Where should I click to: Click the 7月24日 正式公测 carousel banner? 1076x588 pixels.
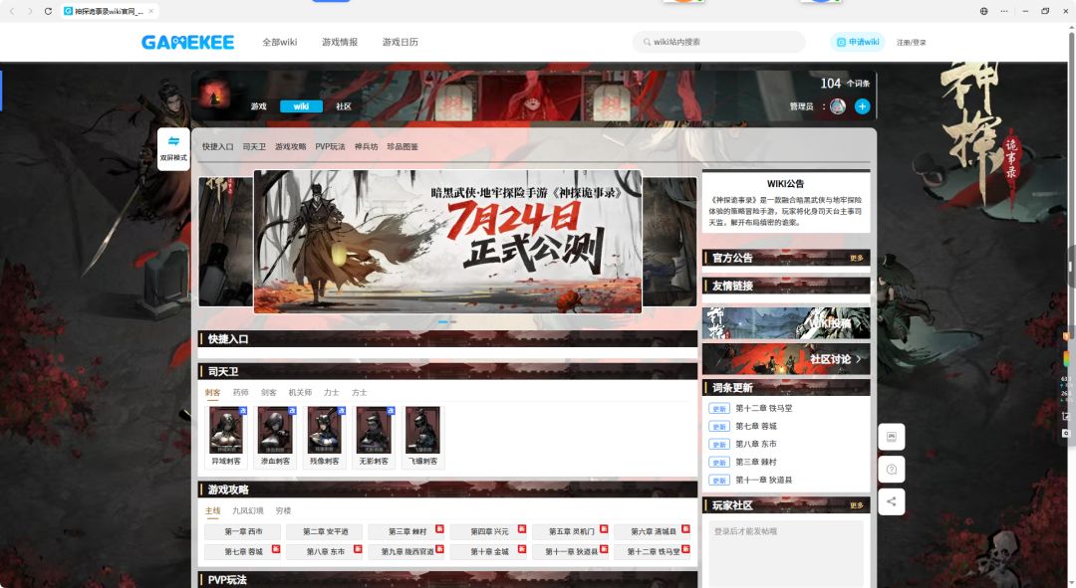click(447, 241)
